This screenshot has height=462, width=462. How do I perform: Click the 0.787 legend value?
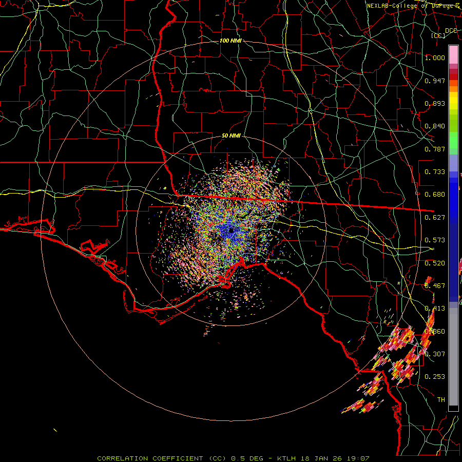(435, 149)
